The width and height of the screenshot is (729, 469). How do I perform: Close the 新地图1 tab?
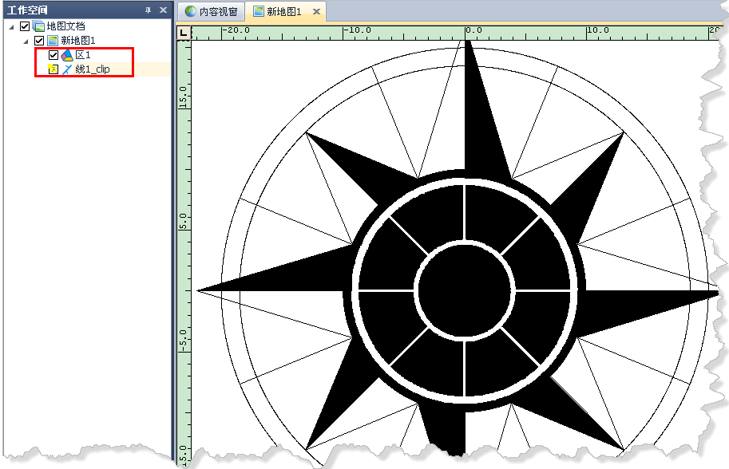click(316, 12)
